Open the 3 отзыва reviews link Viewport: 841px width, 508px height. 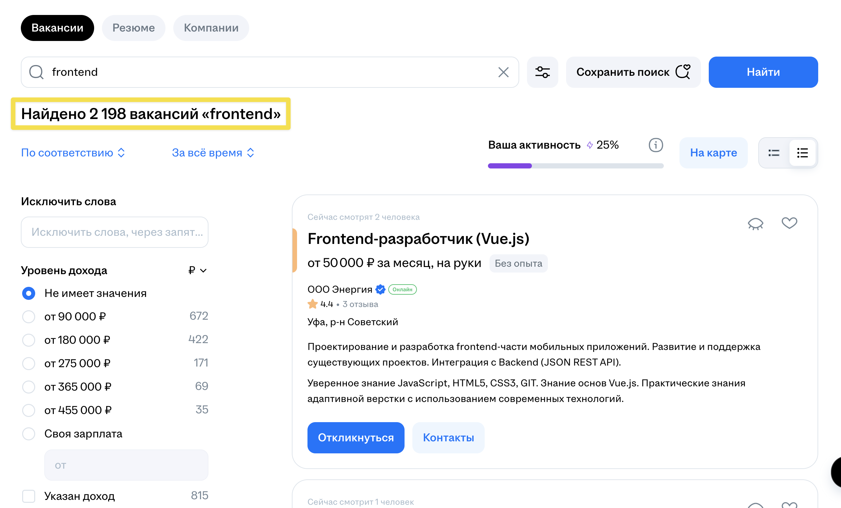[360, 304]
